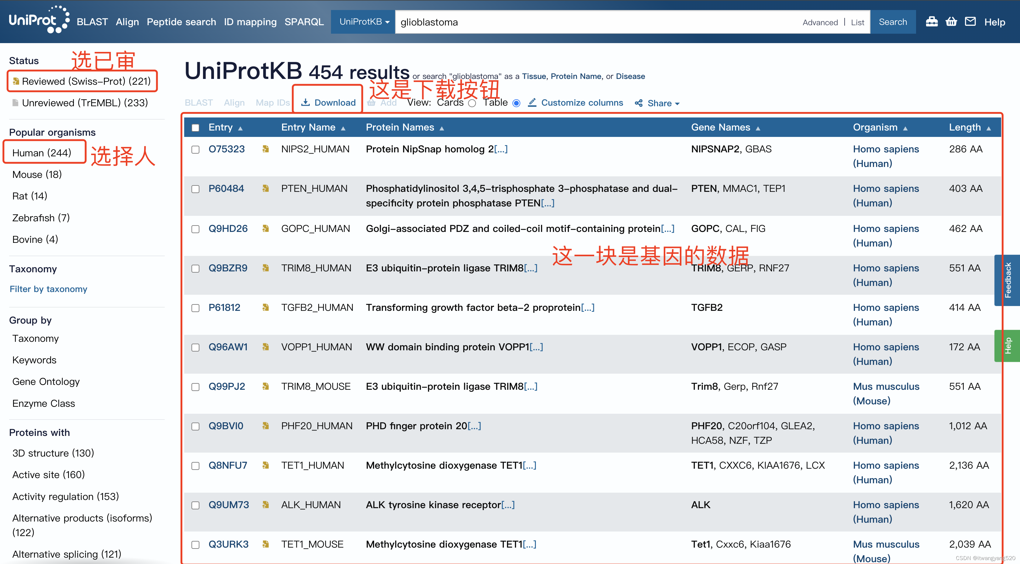Viewport: 1020px width, 564px height.
Task: Expand protein names for PTEN entry
Action: [x=548, y=203]
